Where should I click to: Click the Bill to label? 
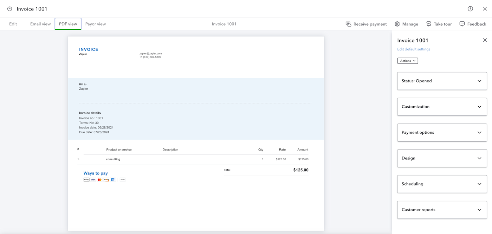(83, 84)
